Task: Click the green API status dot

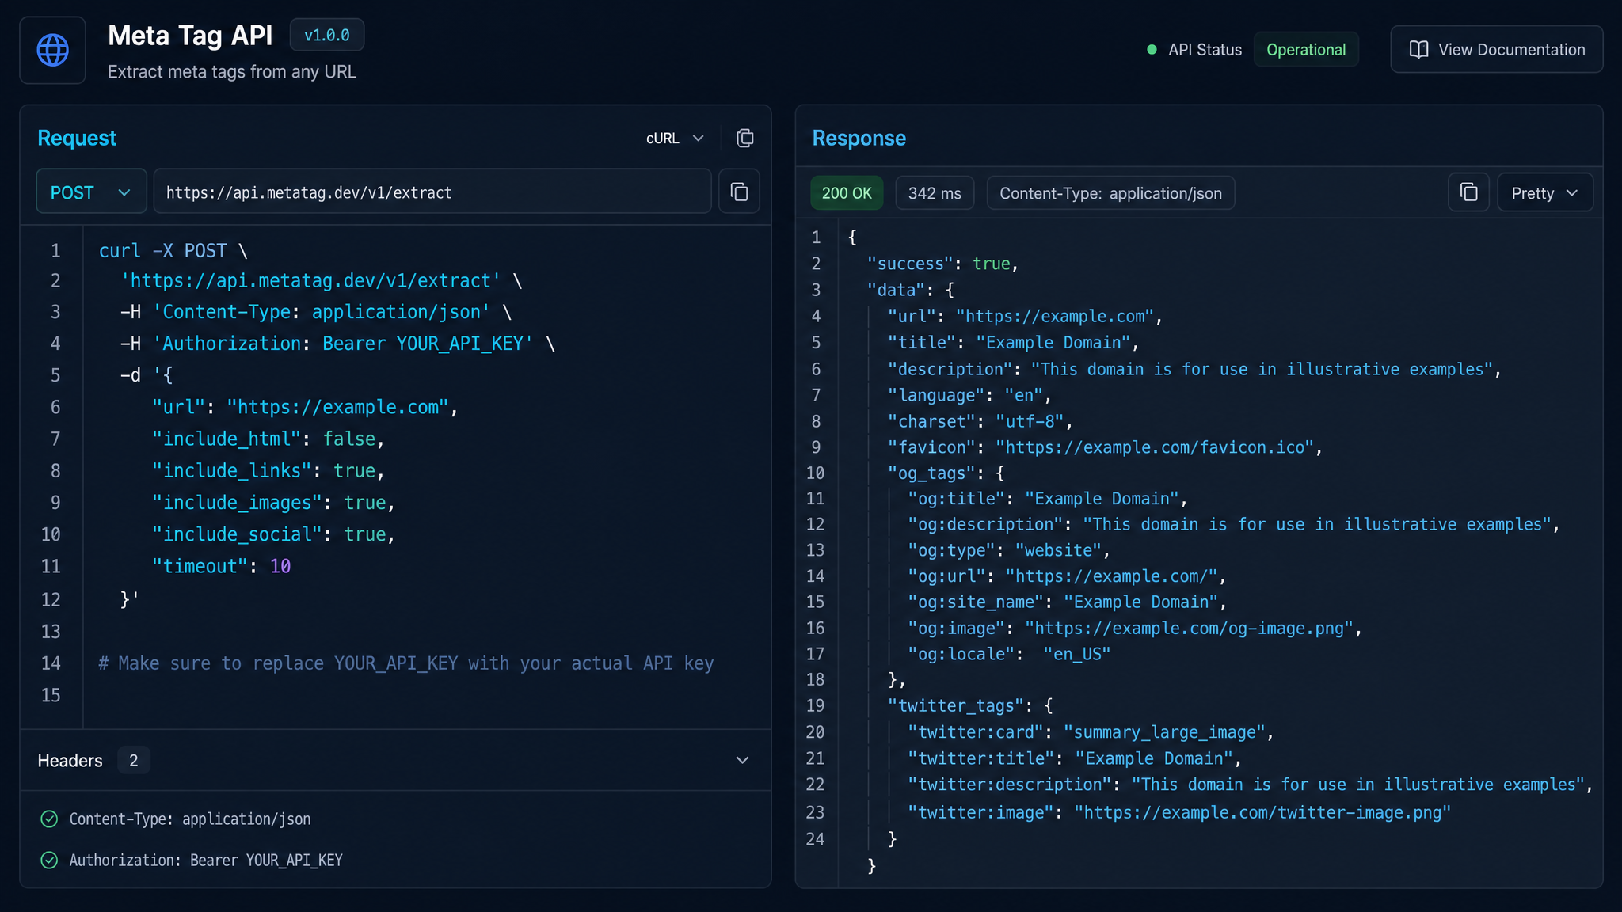Action: [1152, 49]
